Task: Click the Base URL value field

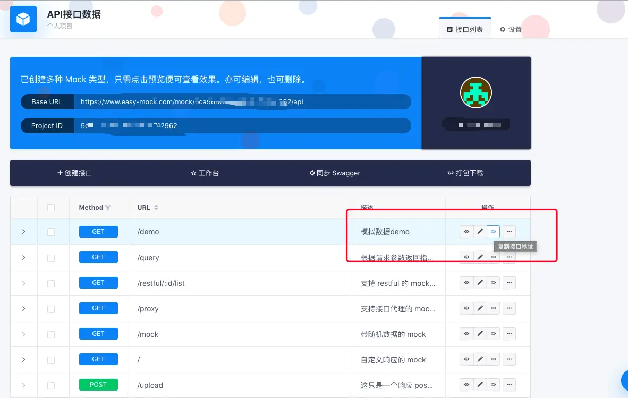Action: (242, 101)
